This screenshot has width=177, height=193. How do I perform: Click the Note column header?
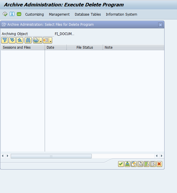pyautogui.click(x=133, y=48)
